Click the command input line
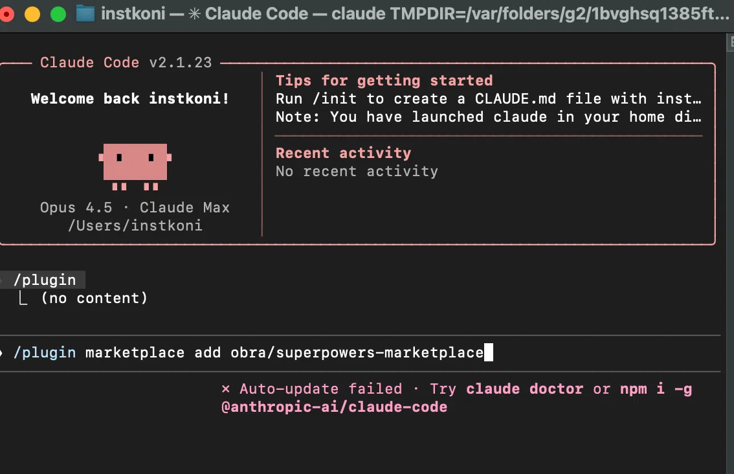Viewport: 734px width, 474px height. tap(360, 353)
